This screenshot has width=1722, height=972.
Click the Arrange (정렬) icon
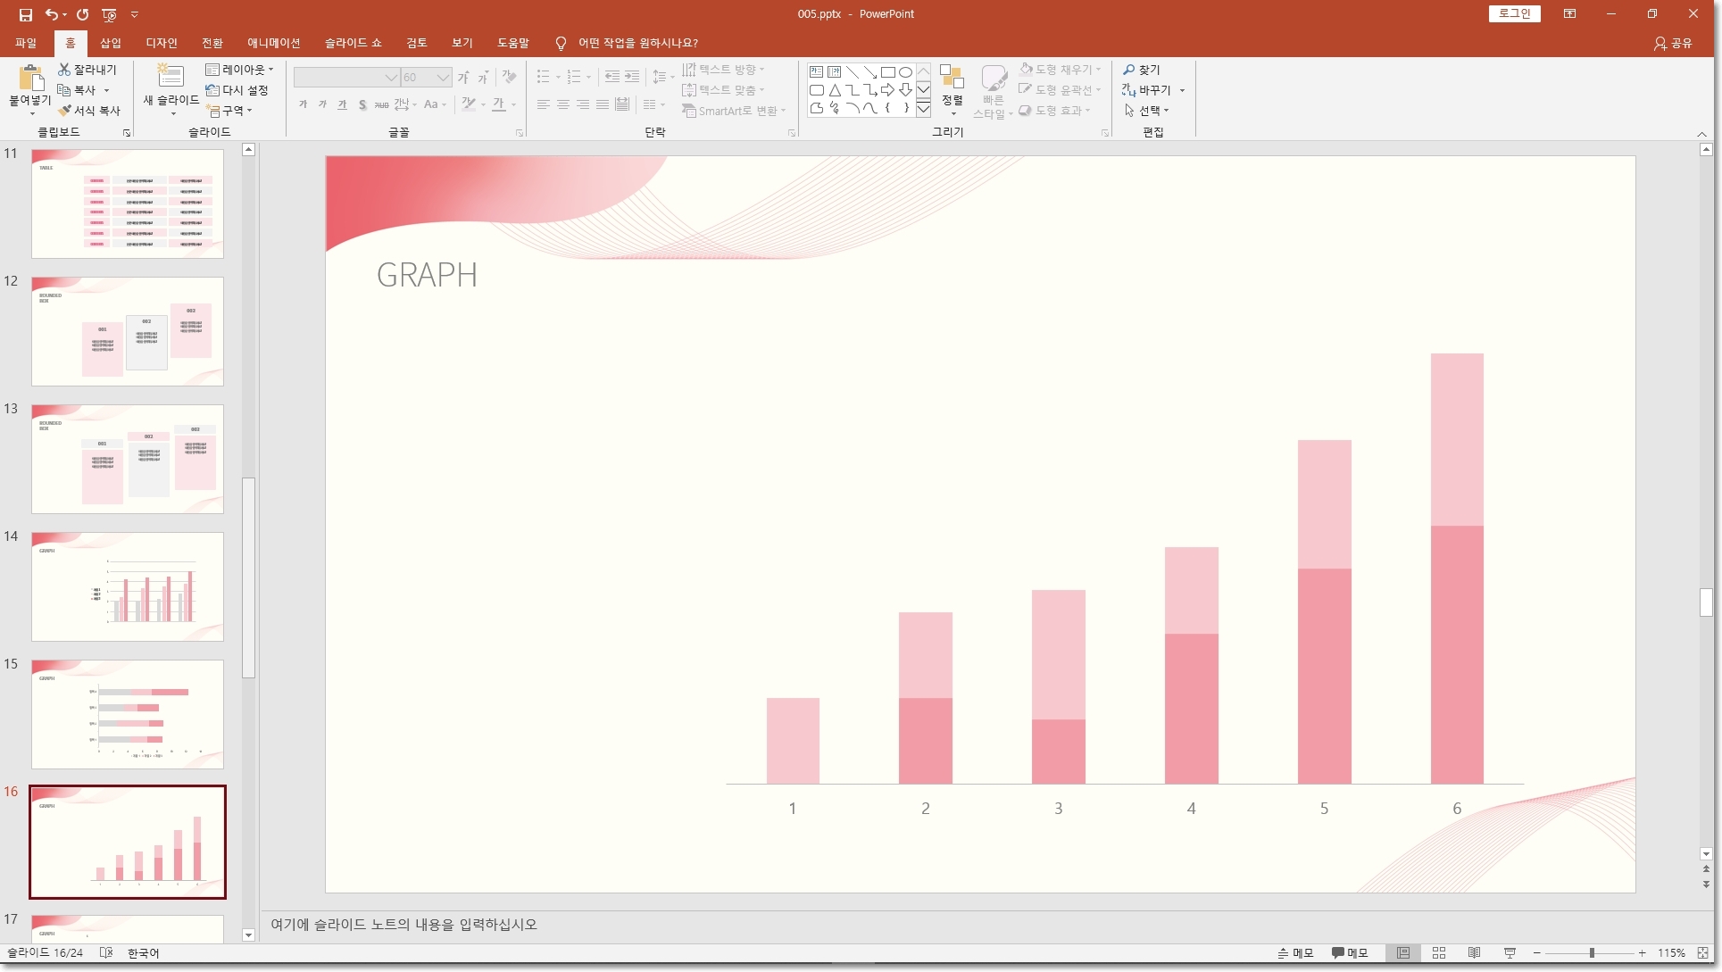[952, 78]
